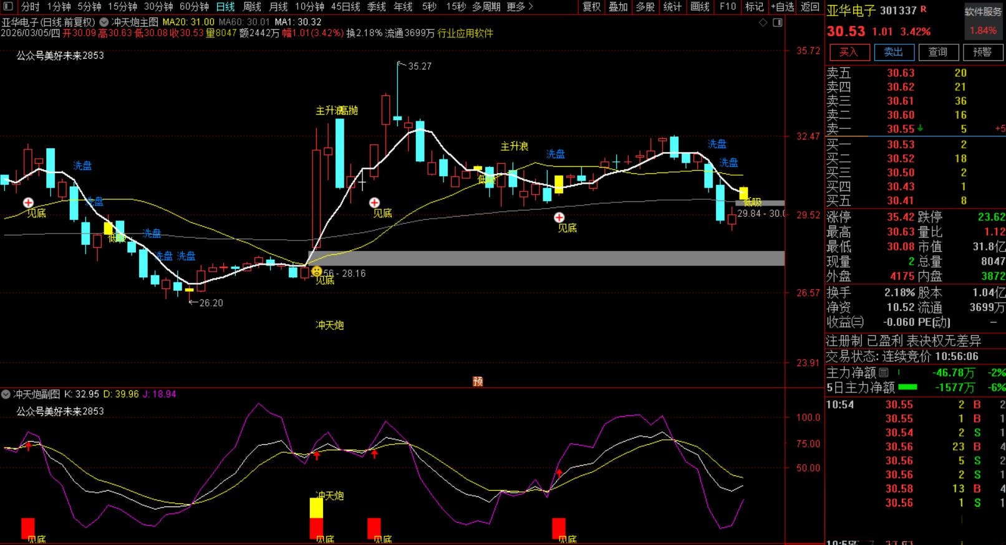Open the 冲天炮主图 indicator dropdown arrow

pyautogui.click(x=104, y=22)
